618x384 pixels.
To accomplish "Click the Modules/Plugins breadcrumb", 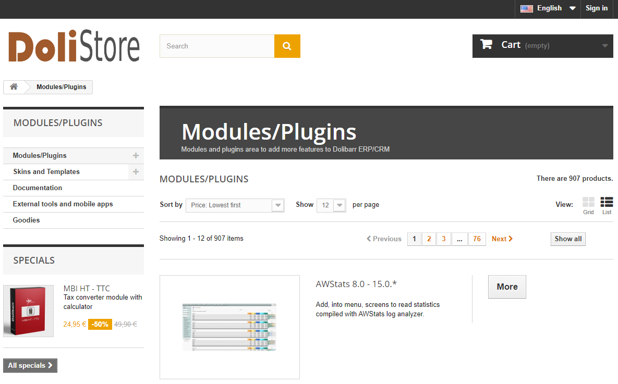I will click(62, 87).
